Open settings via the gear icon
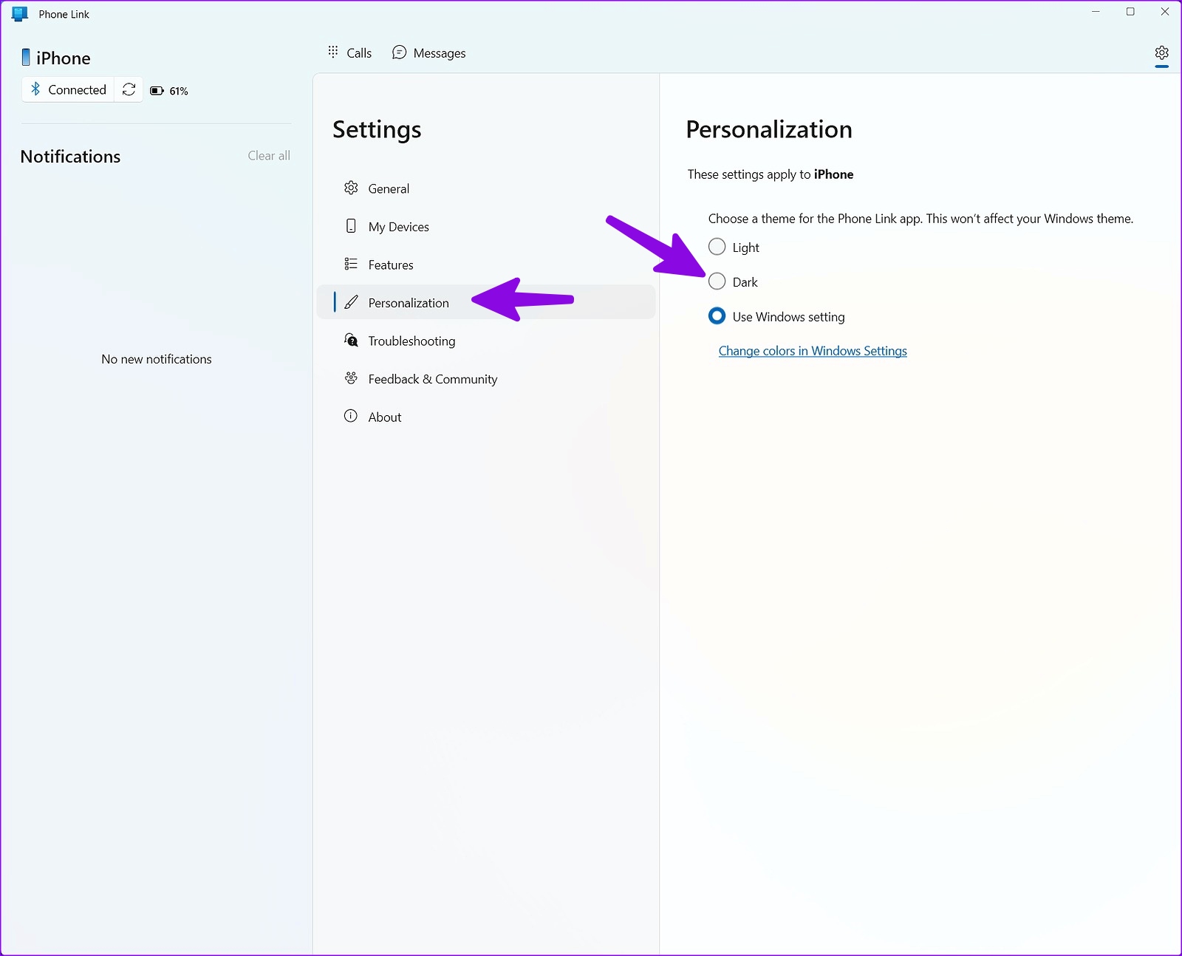Viewport: 1182px width, 956px height. (x=1161, y=53)
